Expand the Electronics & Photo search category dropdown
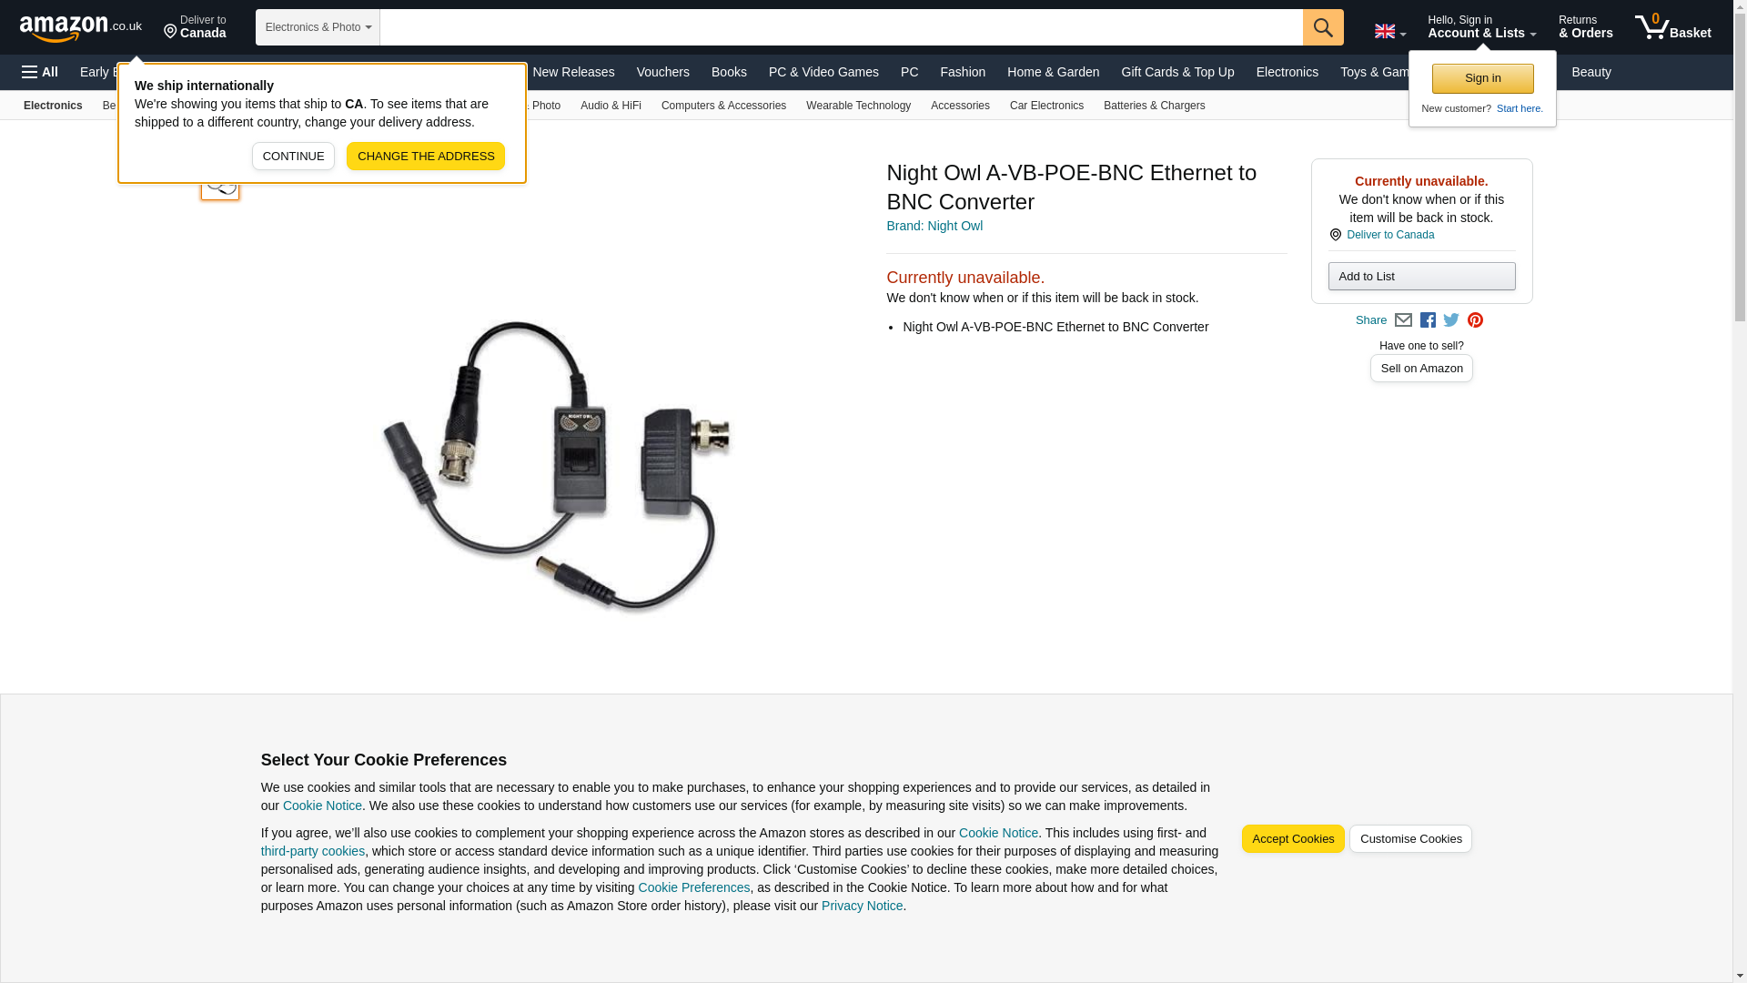This screenshot has width=1747, height=983. (318, 27)
